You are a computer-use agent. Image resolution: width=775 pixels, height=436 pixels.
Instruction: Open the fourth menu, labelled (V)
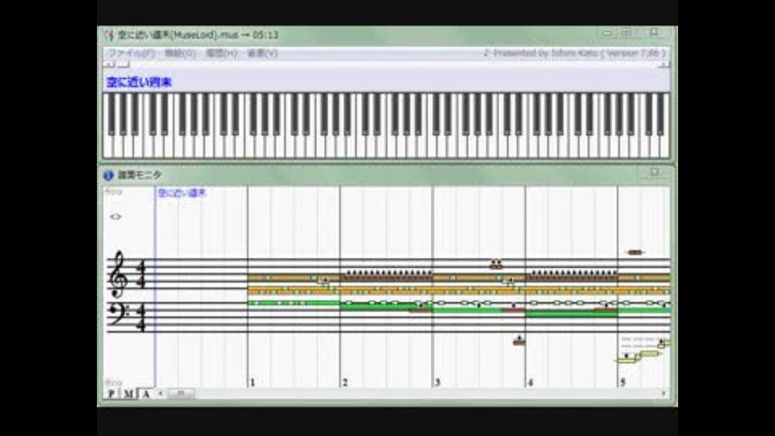coord(262,53)
